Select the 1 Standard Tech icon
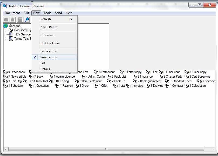Image resolution: width=218 pixels, height=156 pixels. (x=167, y=81)
